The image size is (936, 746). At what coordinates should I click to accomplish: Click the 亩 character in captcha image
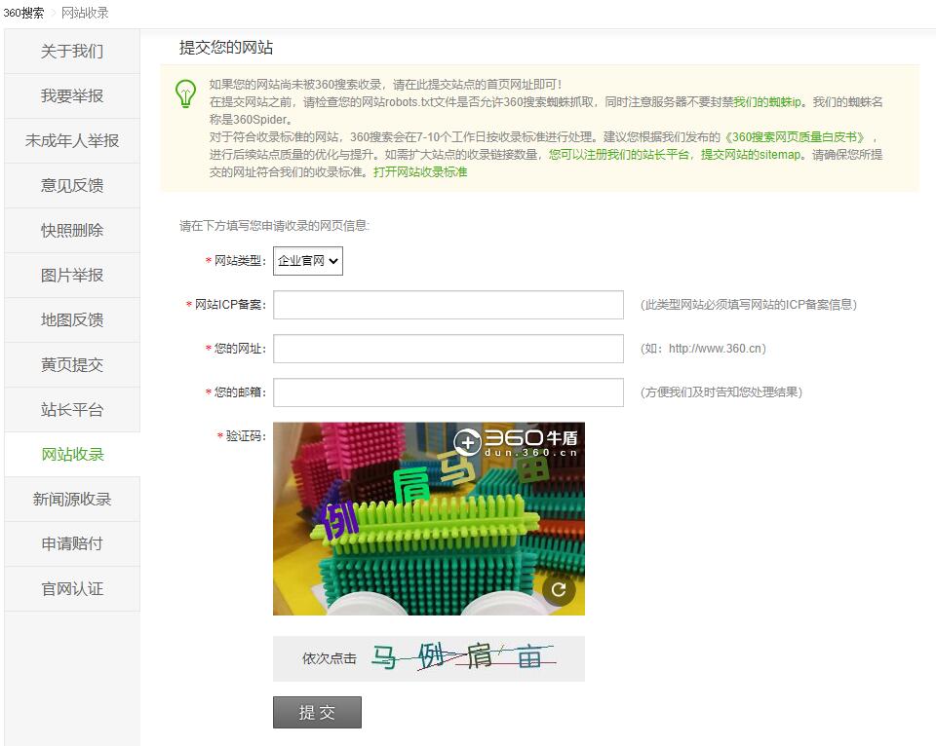(x=533, y=470)
